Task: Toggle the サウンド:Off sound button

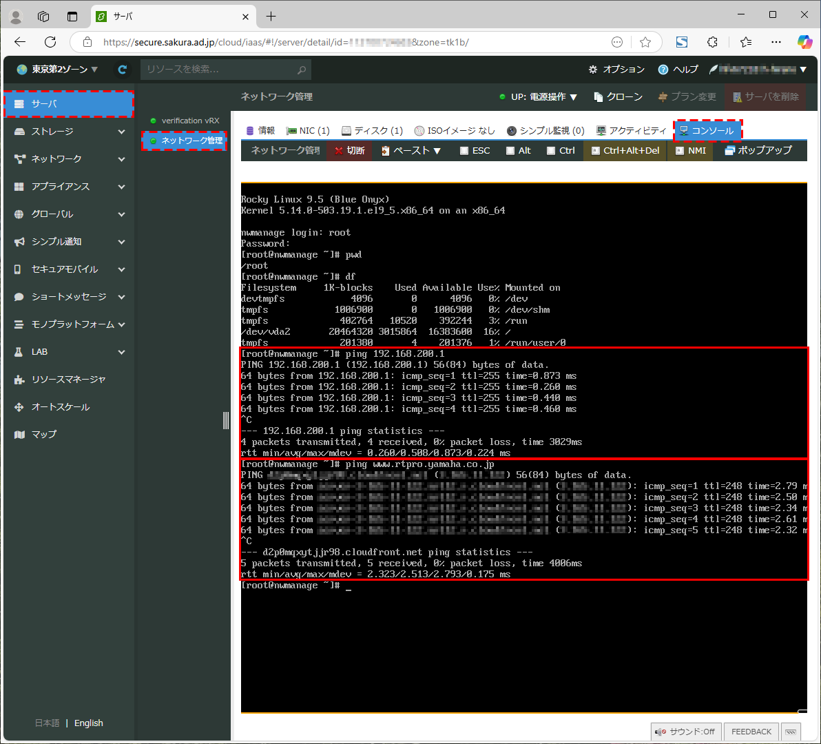Action: pyautogui.click(x=686, y=732)
